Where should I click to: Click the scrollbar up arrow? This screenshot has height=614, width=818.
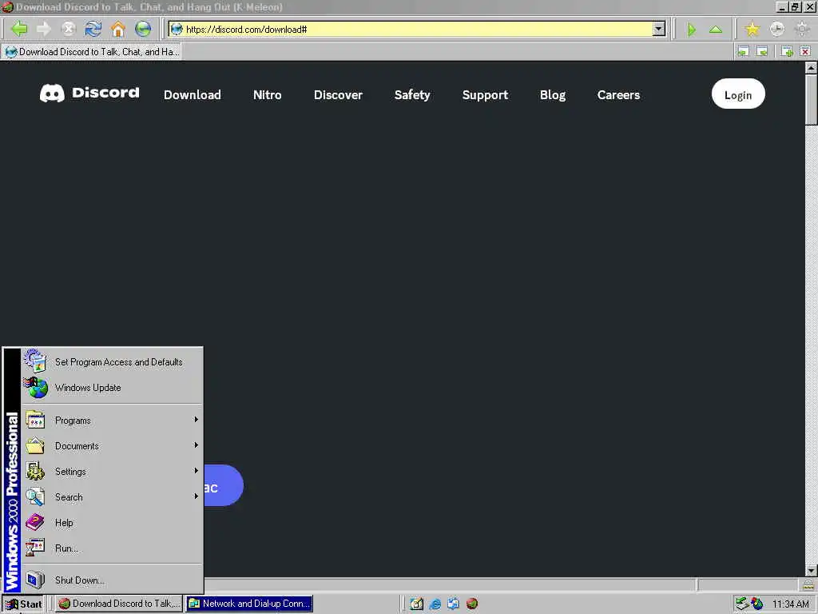pyautogui.click(x=811, y=68)
